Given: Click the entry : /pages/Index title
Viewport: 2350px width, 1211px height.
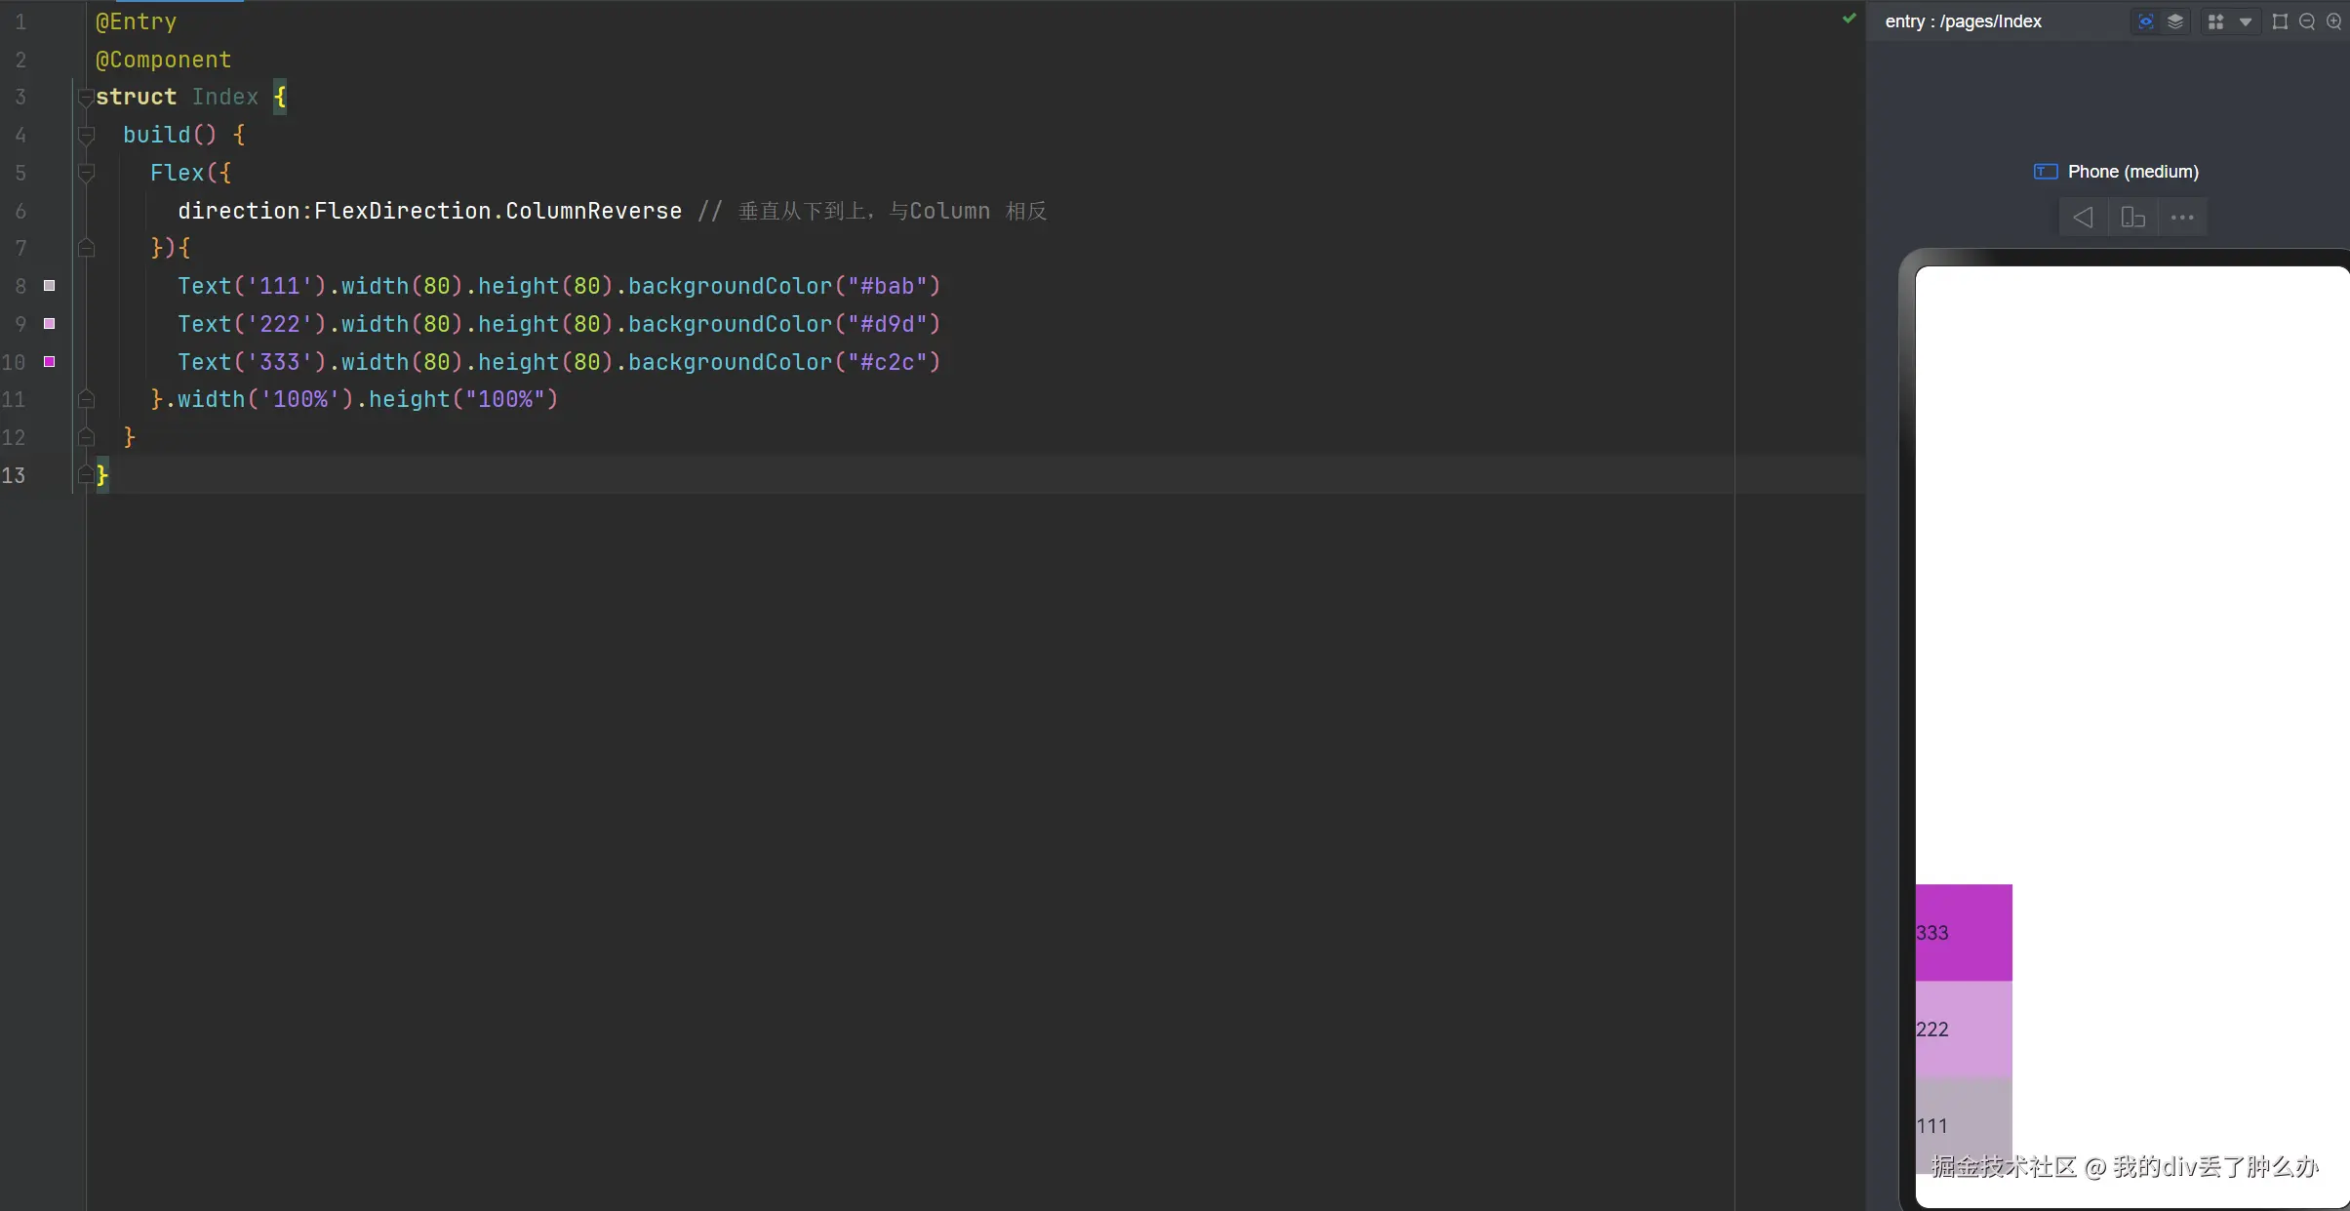Looking at the screenshot, I should coord(1963,21).
